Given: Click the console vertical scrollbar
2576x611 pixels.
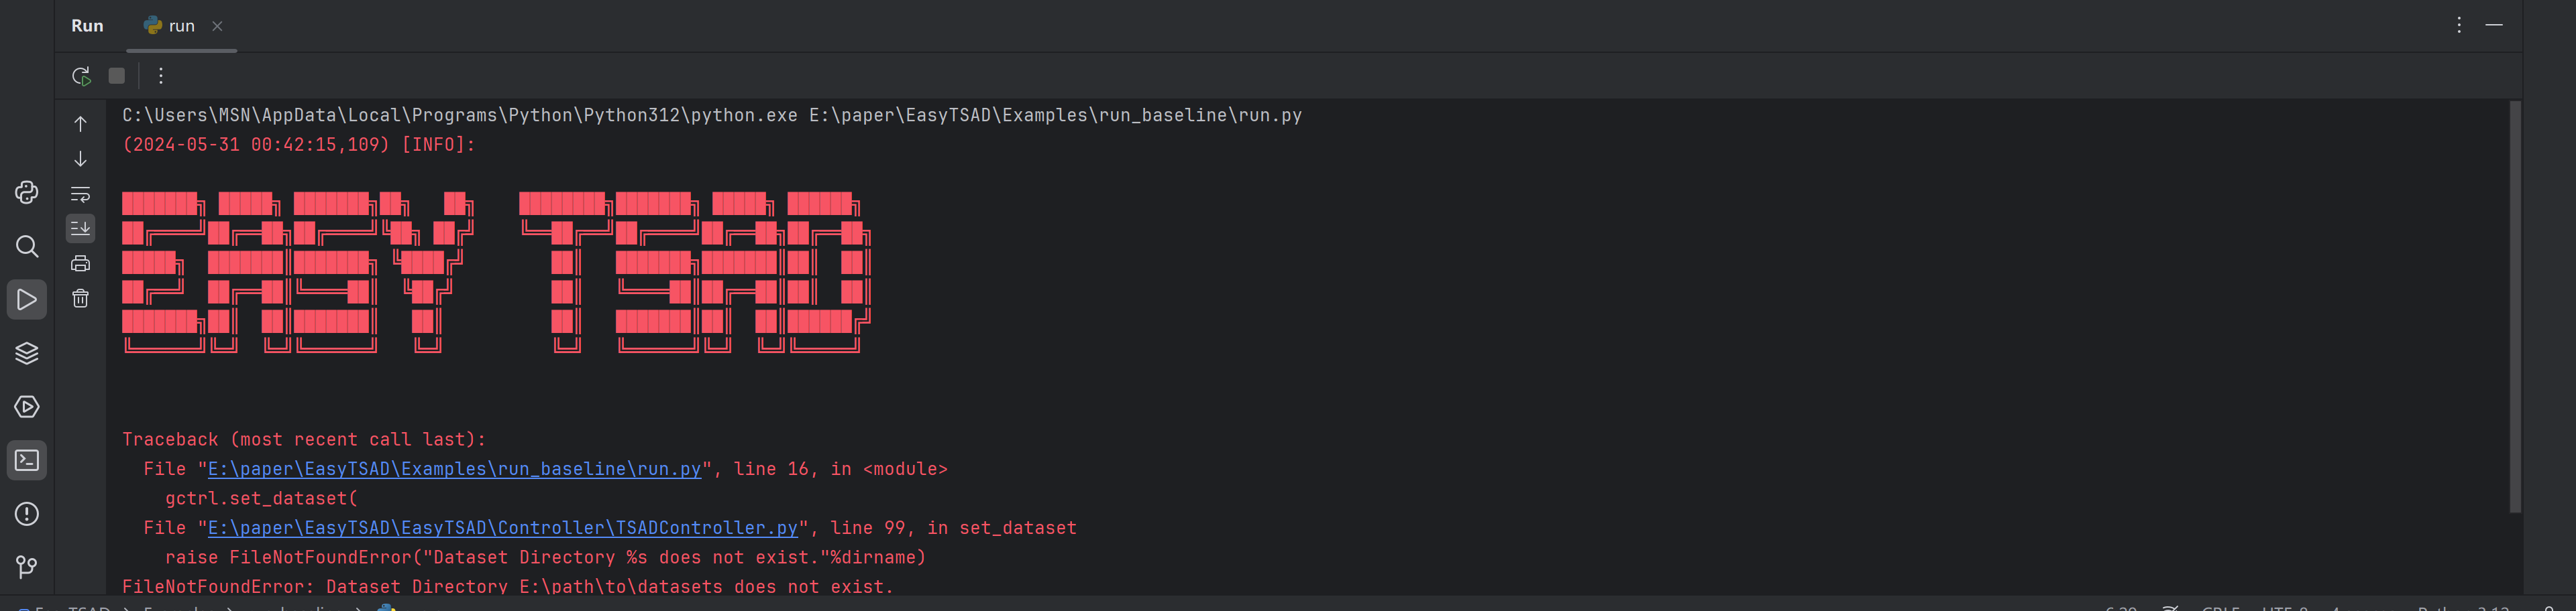Looking at the screenshot, I should (2515, 306).
